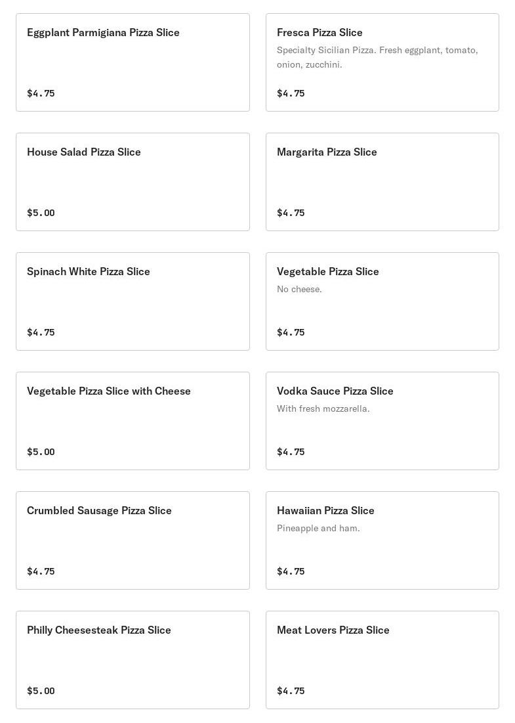Click the Margarita Pizza Slice card
Viewport: 515px width, 723px height.
coord(382,182)
